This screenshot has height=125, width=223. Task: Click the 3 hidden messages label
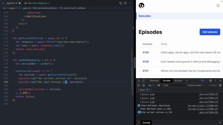point(213,85)
